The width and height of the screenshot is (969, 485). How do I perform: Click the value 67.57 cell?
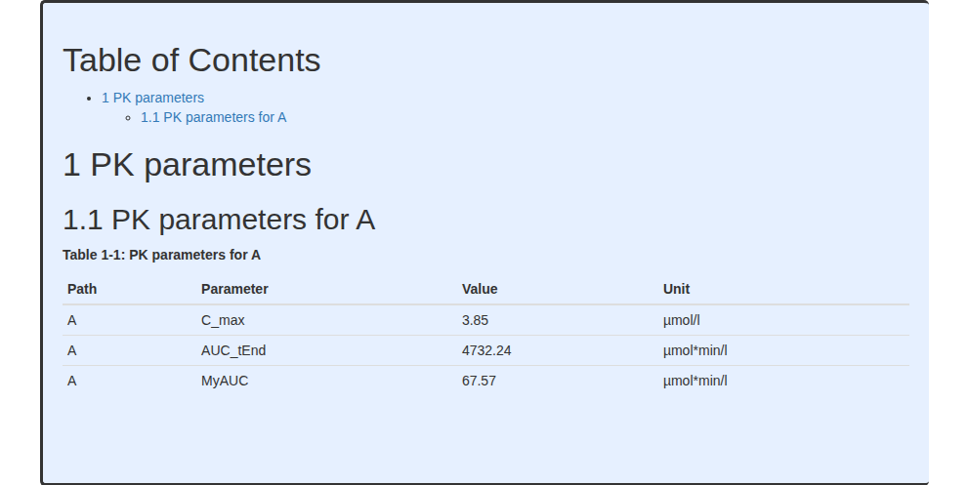(479, 381)
